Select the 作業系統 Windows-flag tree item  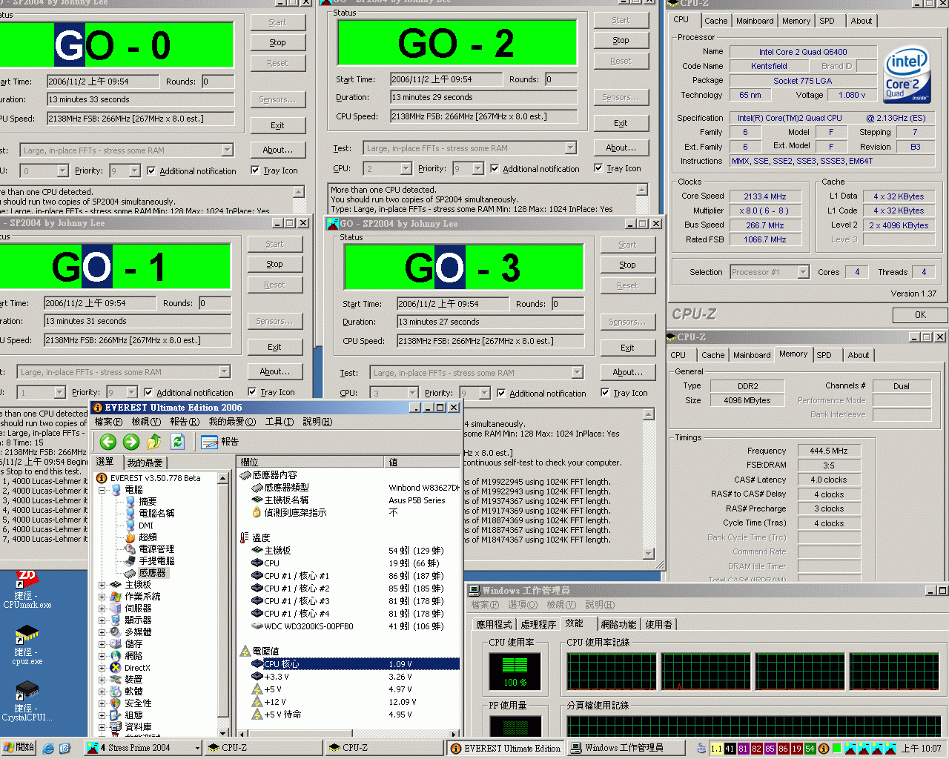[x=142, y=597]
